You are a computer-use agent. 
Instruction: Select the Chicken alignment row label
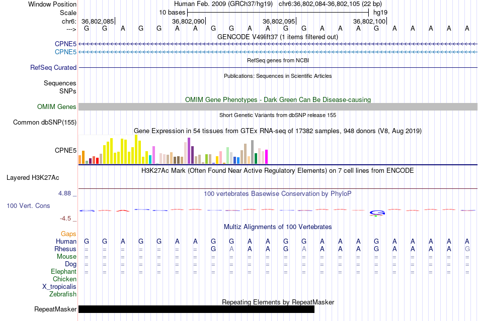(64, 279)
